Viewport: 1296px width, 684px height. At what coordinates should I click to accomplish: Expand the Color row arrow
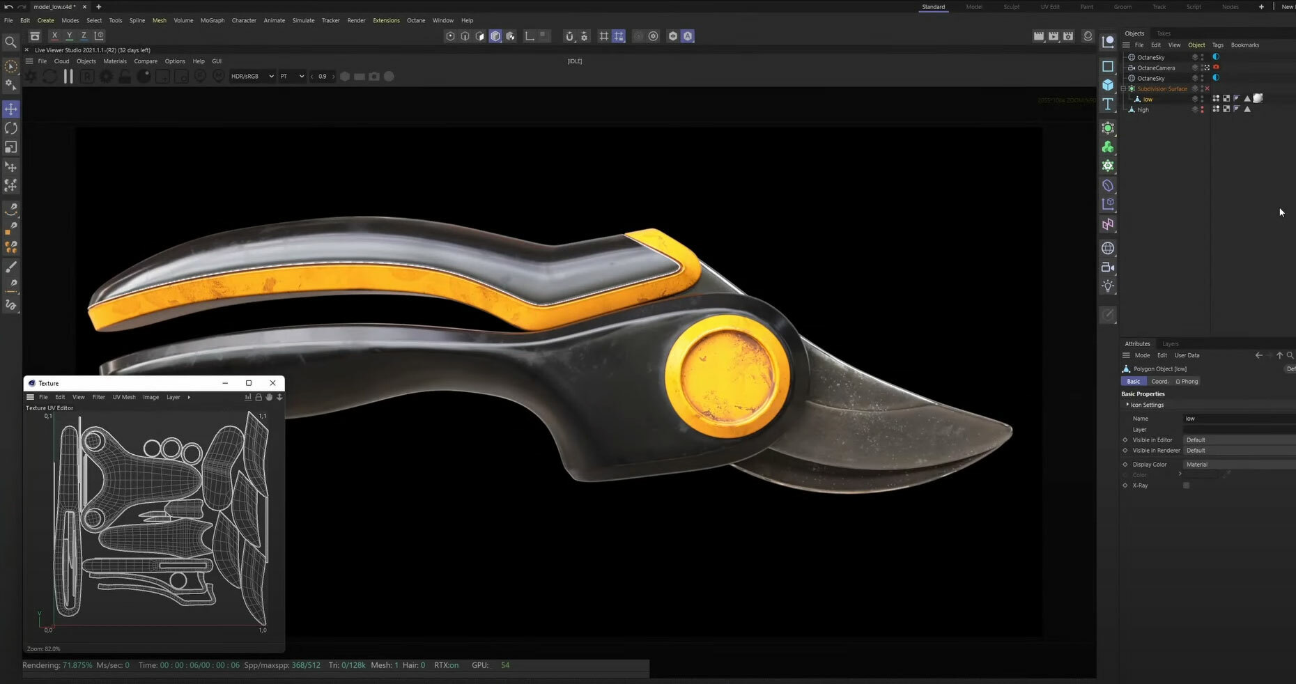(x=1180, y=474)
